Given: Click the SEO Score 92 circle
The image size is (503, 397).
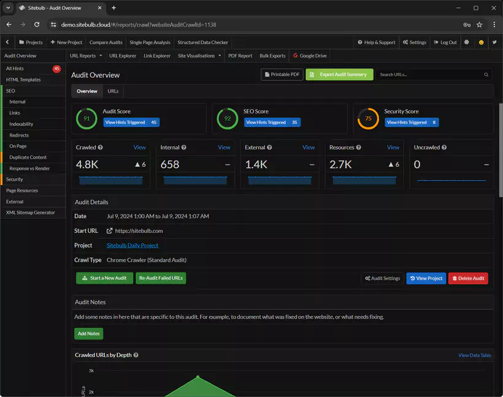Looking at the screenshot, I should tap(228, 119).
